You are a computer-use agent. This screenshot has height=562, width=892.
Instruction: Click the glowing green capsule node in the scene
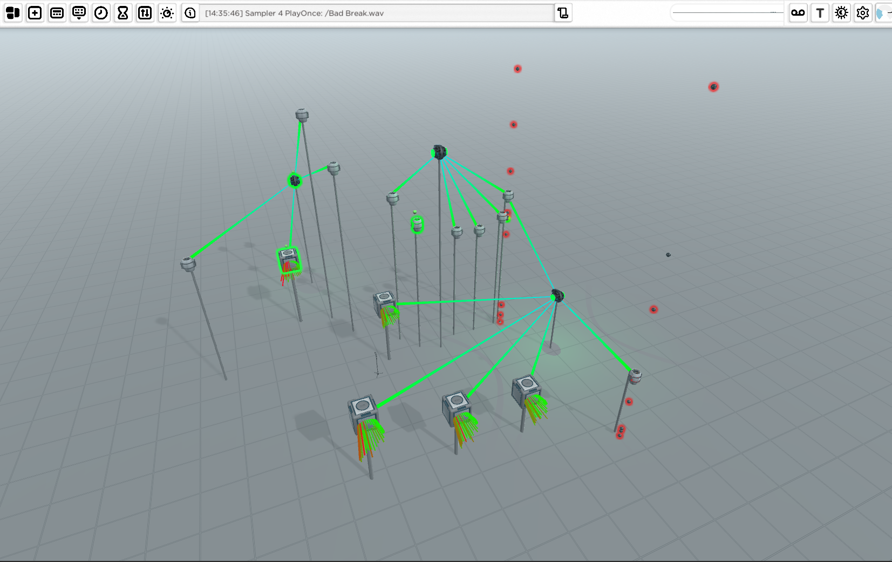click(417, 224)
